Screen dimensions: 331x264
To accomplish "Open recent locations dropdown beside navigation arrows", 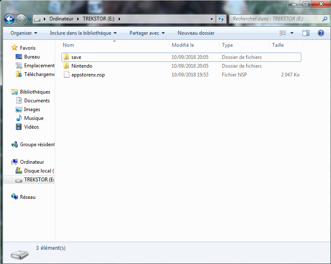I will pos(30,19).
